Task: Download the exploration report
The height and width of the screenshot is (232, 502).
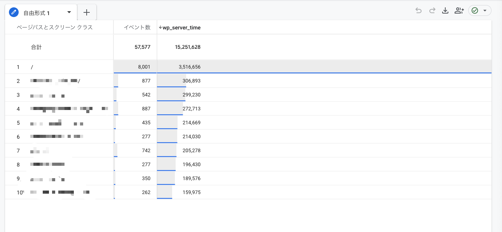Action: point(445,11)
